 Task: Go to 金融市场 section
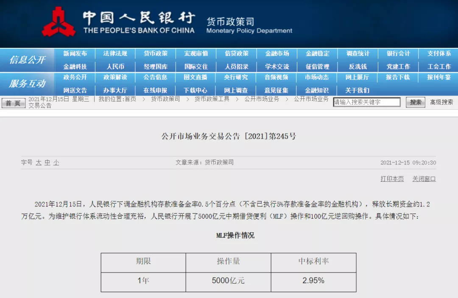click(x=277, y=54)
